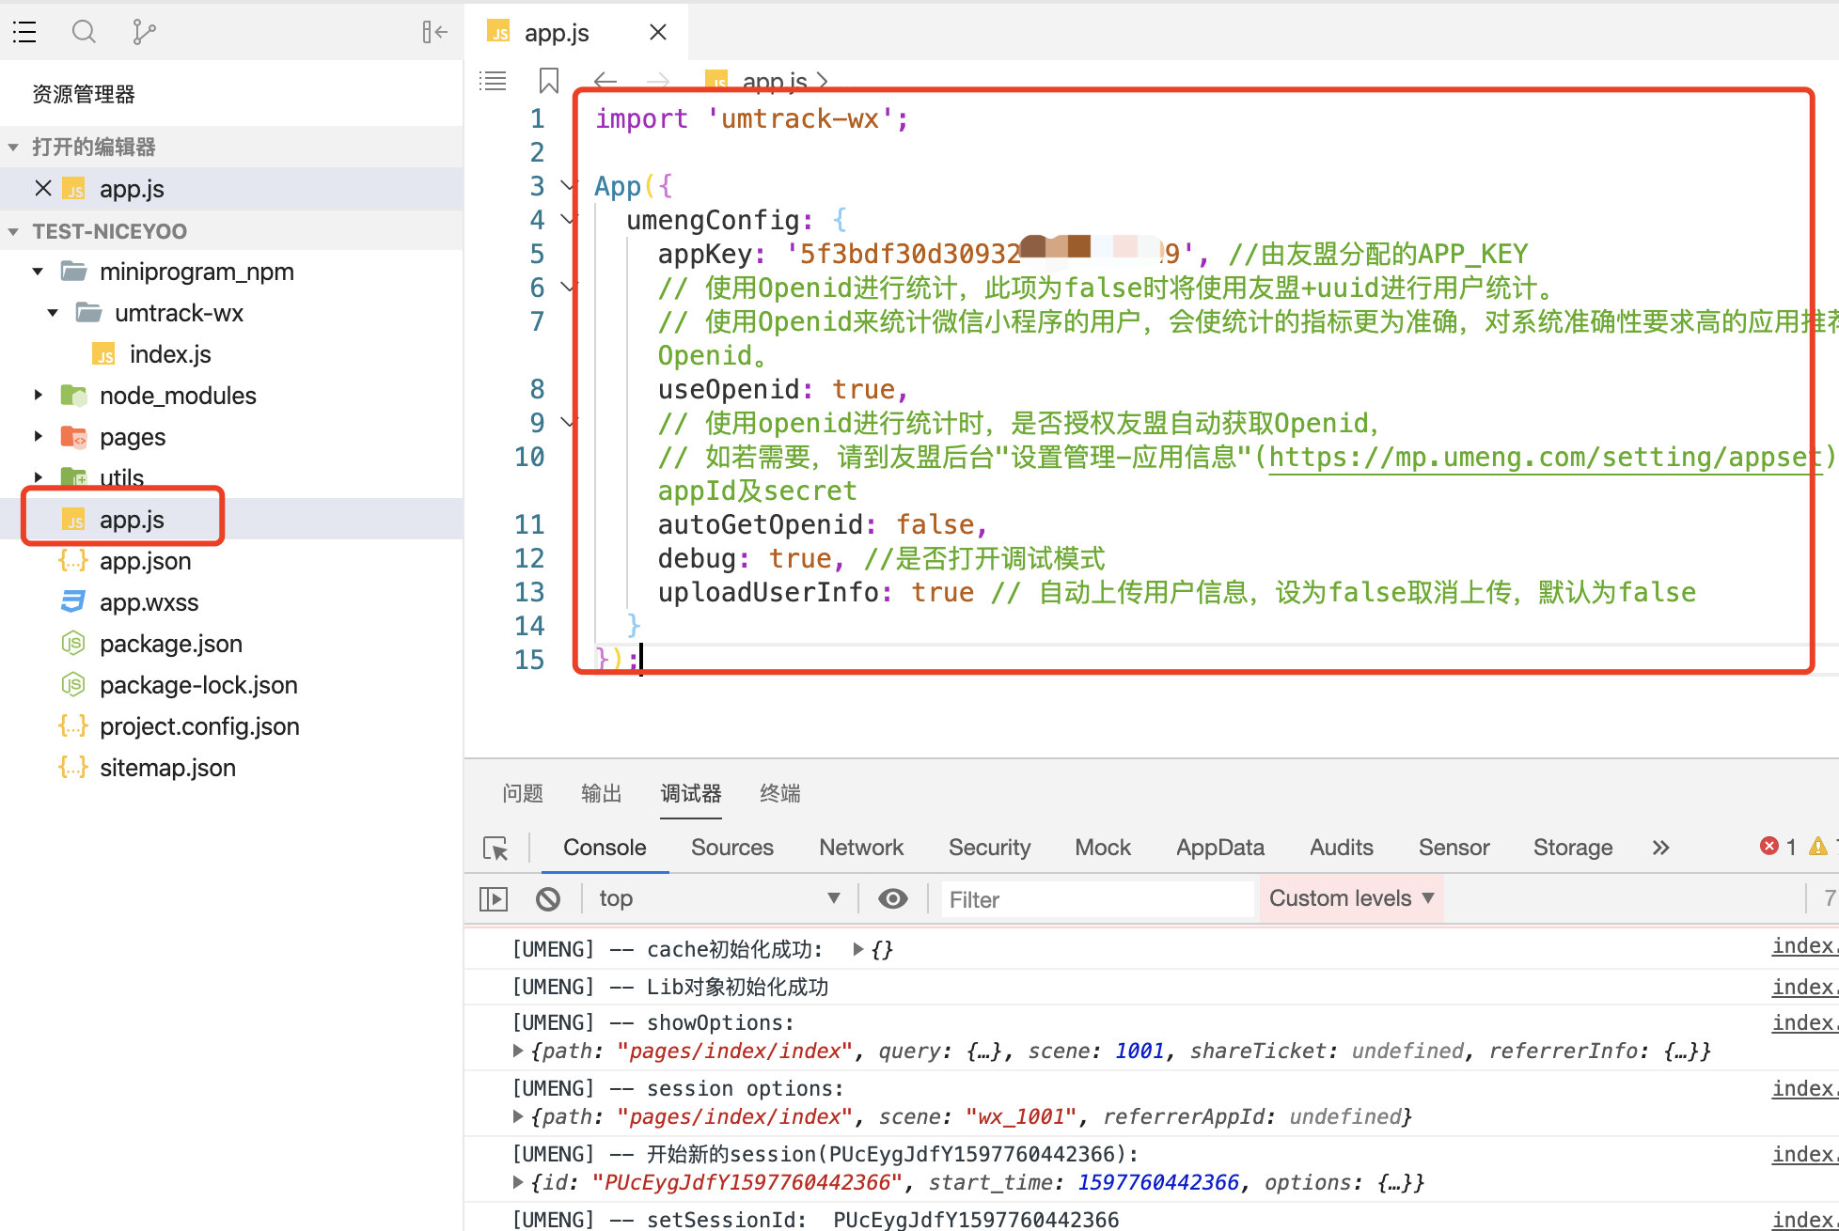Expand the cache初始化成功 object
The image size is (1839, 1231).
point(858,949)
